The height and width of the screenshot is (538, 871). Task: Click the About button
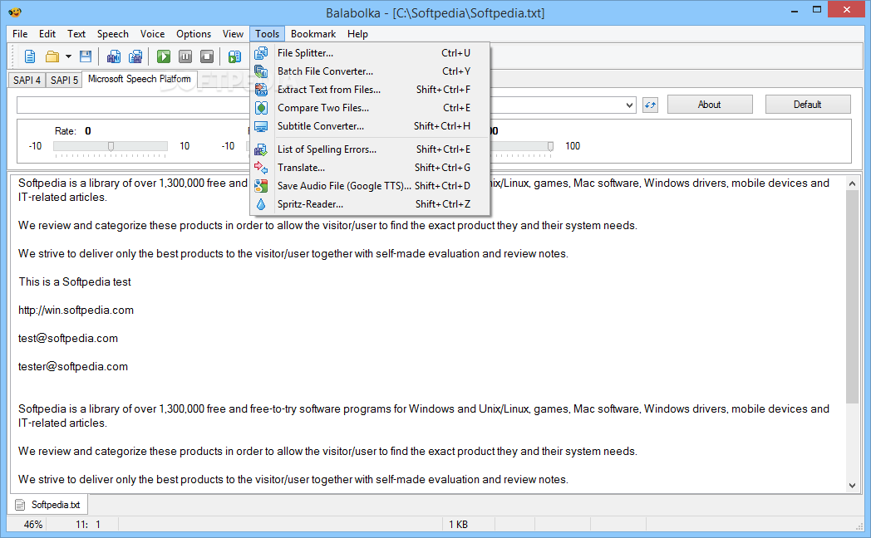pos(710,105)
